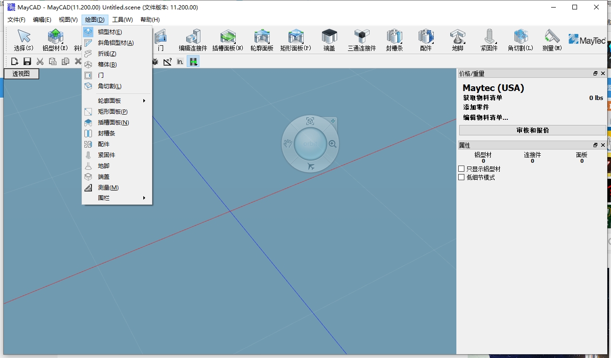Click the 端盖 end cap toolbar icon
The image size is (611, 358).
pyautogui.click(x=329, y=40)
